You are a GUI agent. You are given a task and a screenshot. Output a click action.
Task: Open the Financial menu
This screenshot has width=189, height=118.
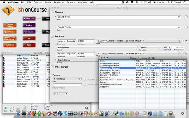[x=71, y=2]
